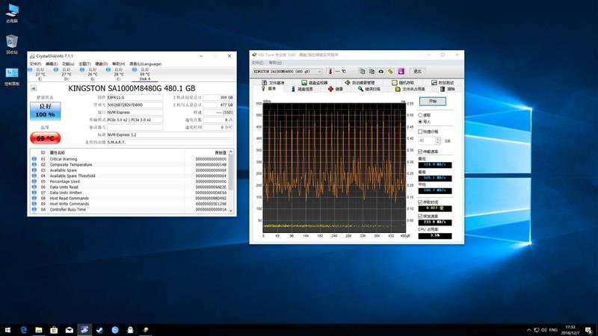Select Host Read Commands row
598x336 pixels.
[129, 199]
